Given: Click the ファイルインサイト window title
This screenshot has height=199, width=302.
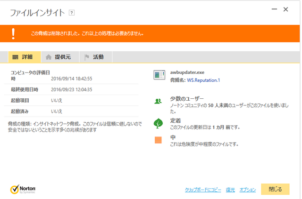Looking at the screenshot, I should (37, 13).
